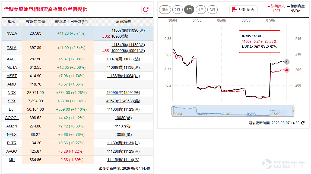This screenshot has width=311, height=174.
Task: Select the black NVDA data point marker
Action: coord(287,62)
